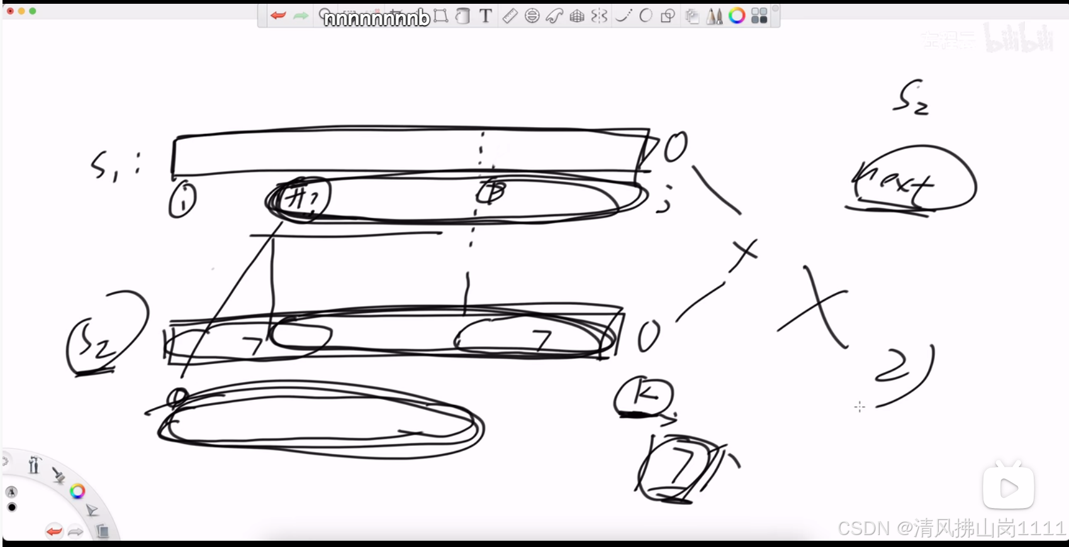This screenshot has height=547, width=1069.
Task: Enable the Ruler guide
Action: (510, 16)
